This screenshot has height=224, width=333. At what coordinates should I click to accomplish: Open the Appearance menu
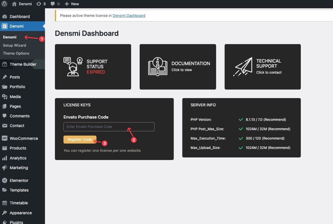(x=20, y=213)
